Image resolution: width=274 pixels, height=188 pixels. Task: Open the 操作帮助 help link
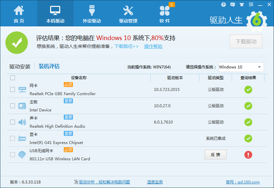153,46
